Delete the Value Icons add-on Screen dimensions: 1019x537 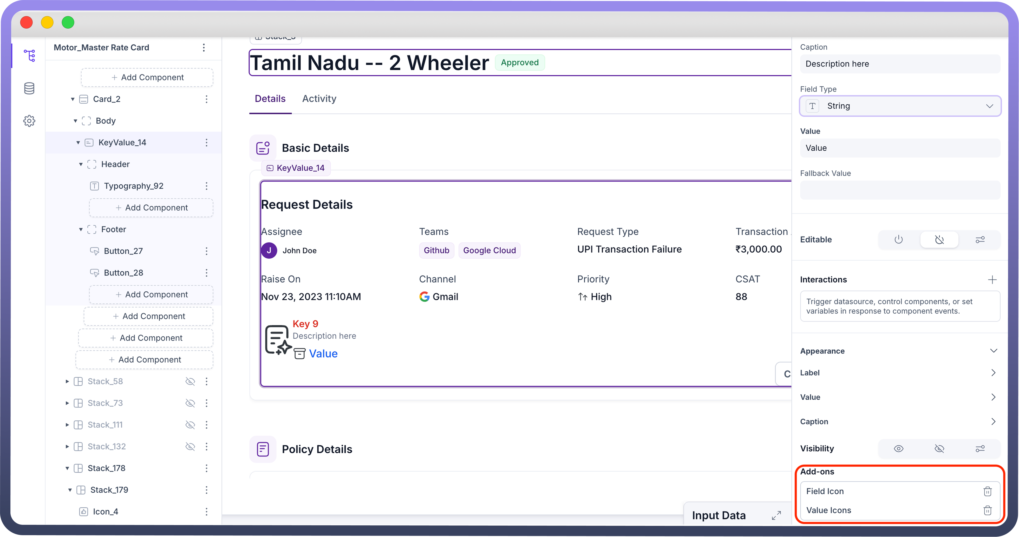click(987, 510)
